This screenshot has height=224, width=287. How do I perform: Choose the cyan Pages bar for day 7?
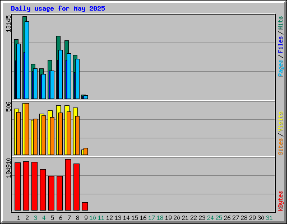pos(69,76)
